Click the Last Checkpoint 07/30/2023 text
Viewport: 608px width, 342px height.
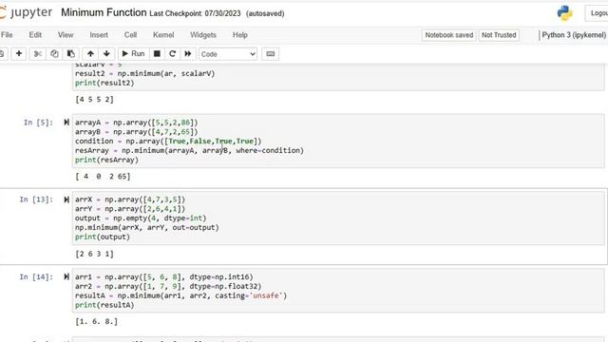(x=195, y=13)
